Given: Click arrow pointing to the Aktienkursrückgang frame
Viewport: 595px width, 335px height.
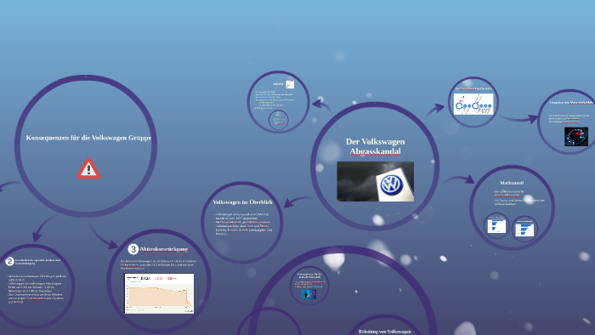Looking at the screenshot, I should click(x=103, y=237).
